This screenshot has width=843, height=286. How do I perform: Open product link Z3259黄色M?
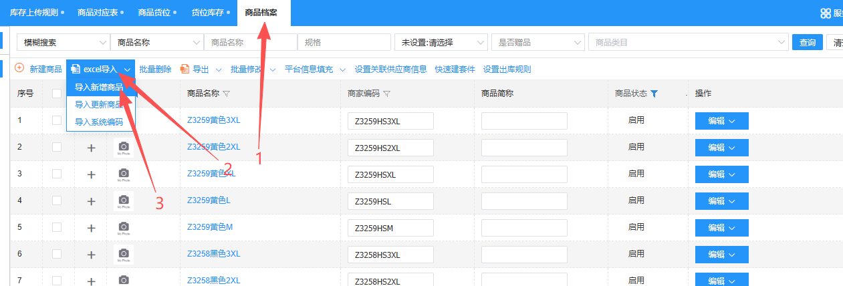[210, 227]
